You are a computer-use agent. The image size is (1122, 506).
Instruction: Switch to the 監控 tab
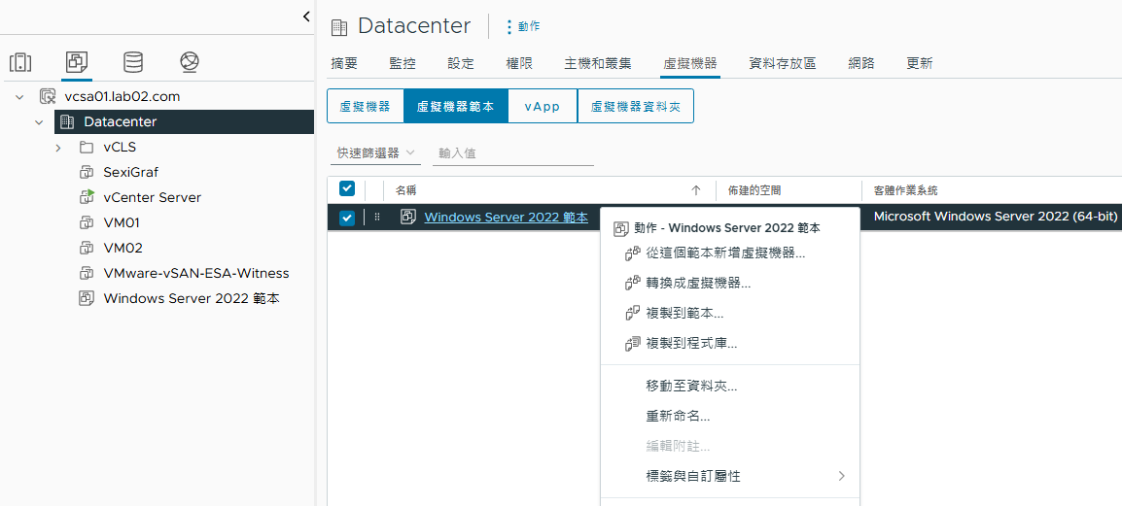click(403, 63)
